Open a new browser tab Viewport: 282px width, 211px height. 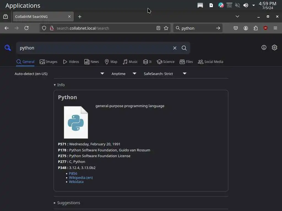[x=80, y=17]
